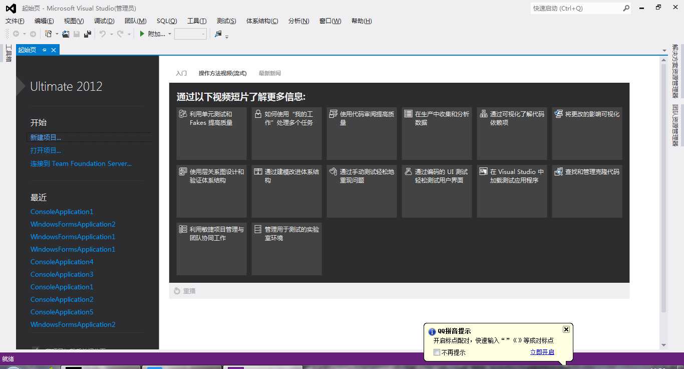Screen dimensions: 684x369
Task: Open the Undo history dropdown arrow
Action: pyautogui.click(x=111, y=34)
